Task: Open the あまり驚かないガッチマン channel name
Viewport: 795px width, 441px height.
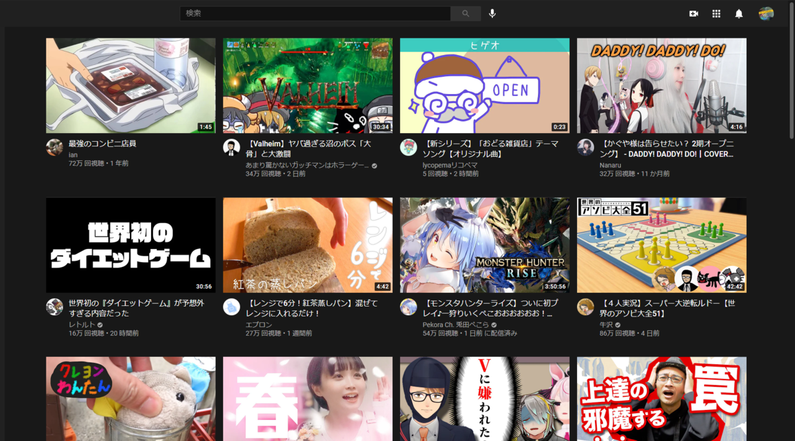Action: point(307,165)
